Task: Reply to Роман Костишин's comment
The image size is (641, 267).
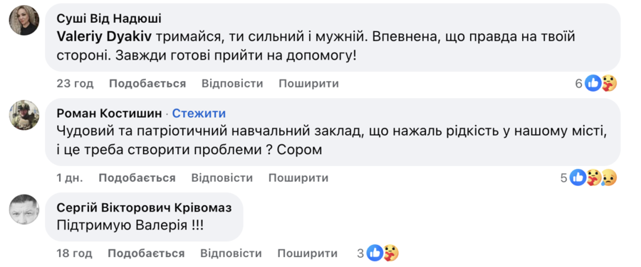Action: pos(222,178)
